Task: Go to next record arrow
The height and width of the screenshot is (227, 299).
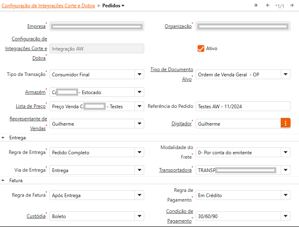Action: [292, 5]
